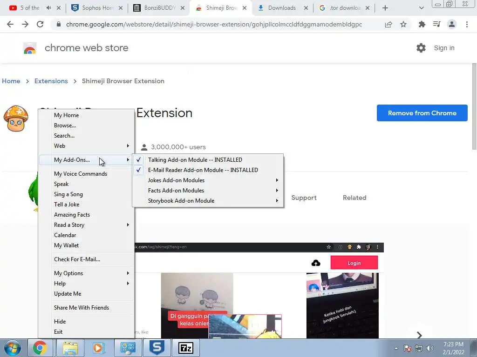Expand the My Options submenu
Viewport: 477px width, 357px height.
pos(86,273)
